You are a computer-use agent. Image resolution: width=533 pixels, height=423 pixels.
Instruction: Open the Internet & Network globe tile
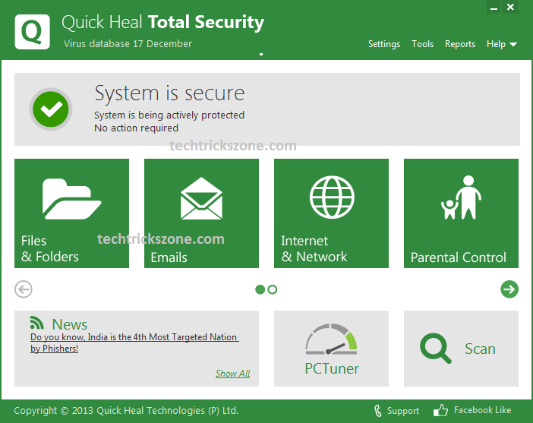point(331,213)
